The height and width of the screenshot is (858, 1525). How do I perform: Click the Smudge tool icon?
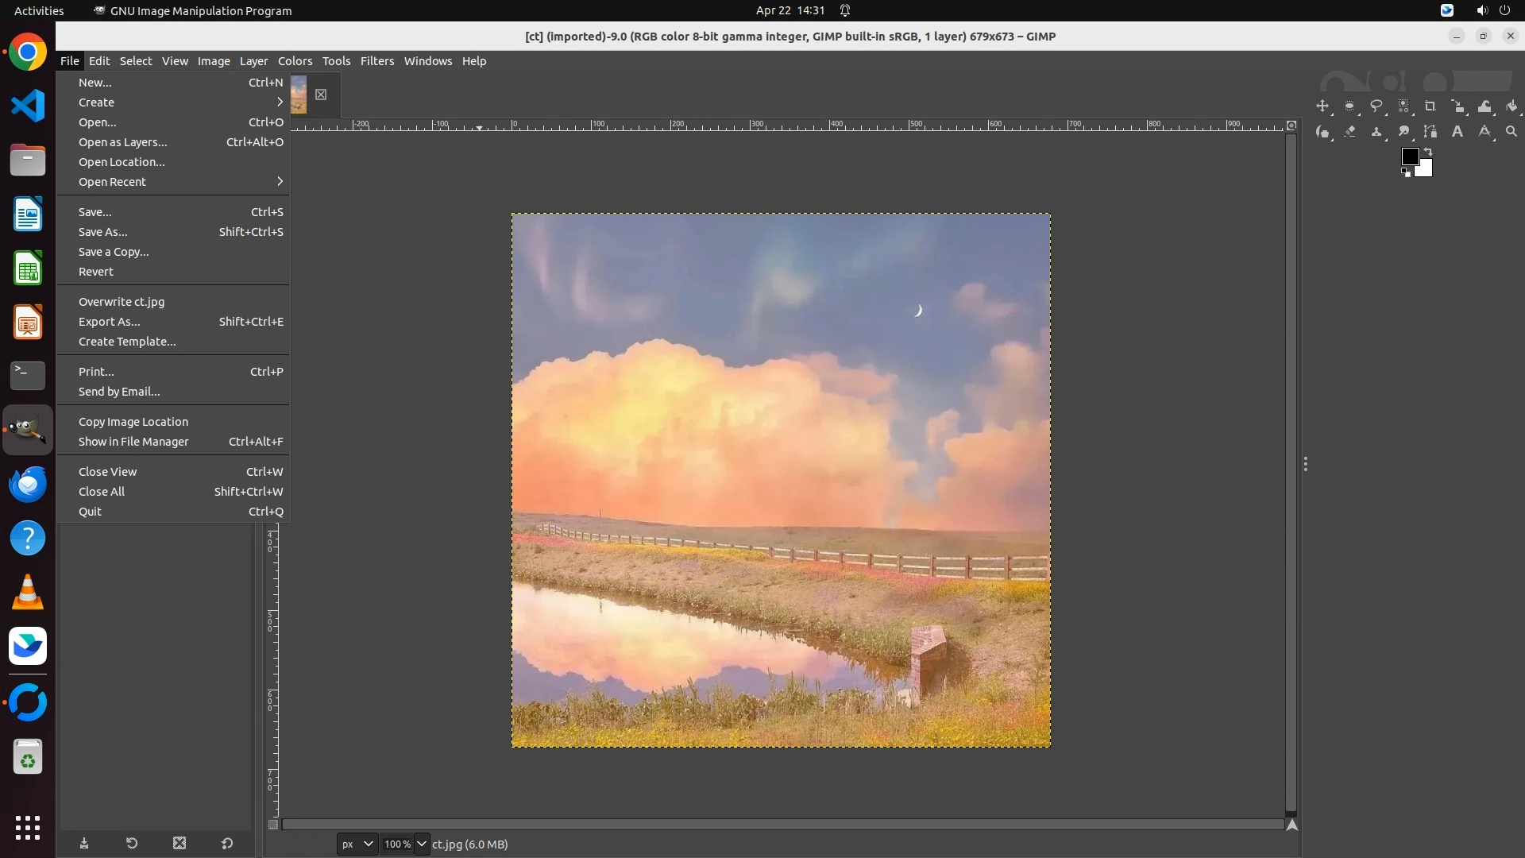coord(1403,132)
